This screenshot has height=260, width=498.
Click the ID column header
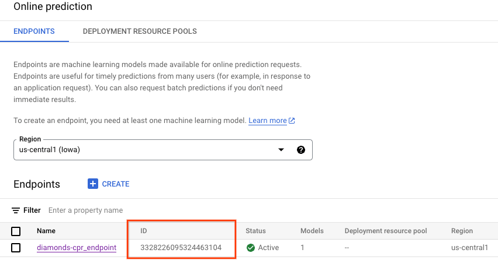[x=144, y=231]
